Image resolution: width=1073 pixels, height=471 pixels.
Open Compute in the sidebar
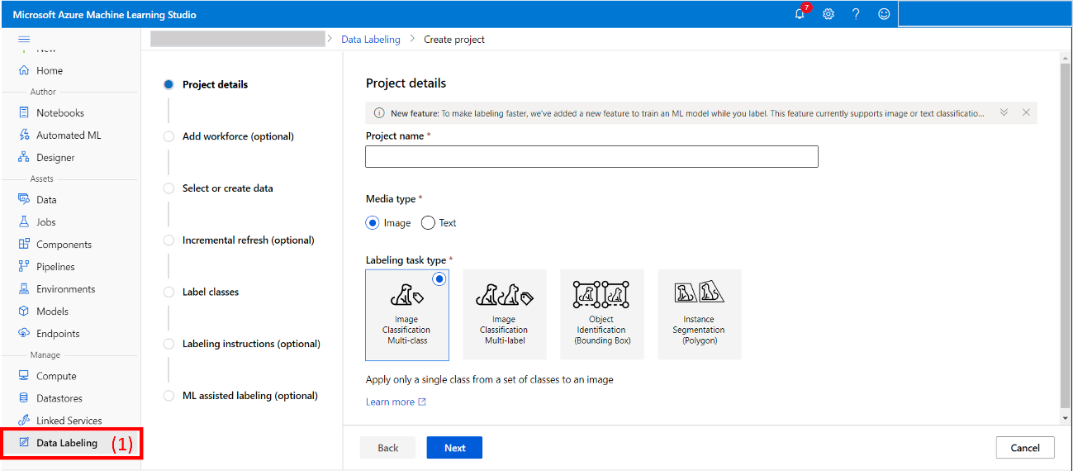(56, 375)
